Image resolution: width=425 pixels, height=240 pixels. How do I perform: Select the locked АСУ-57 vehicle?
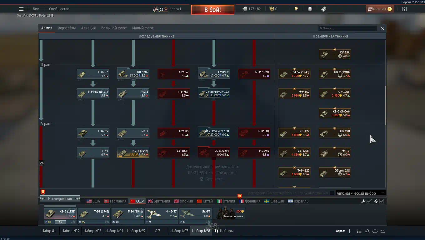click(173, 74)
